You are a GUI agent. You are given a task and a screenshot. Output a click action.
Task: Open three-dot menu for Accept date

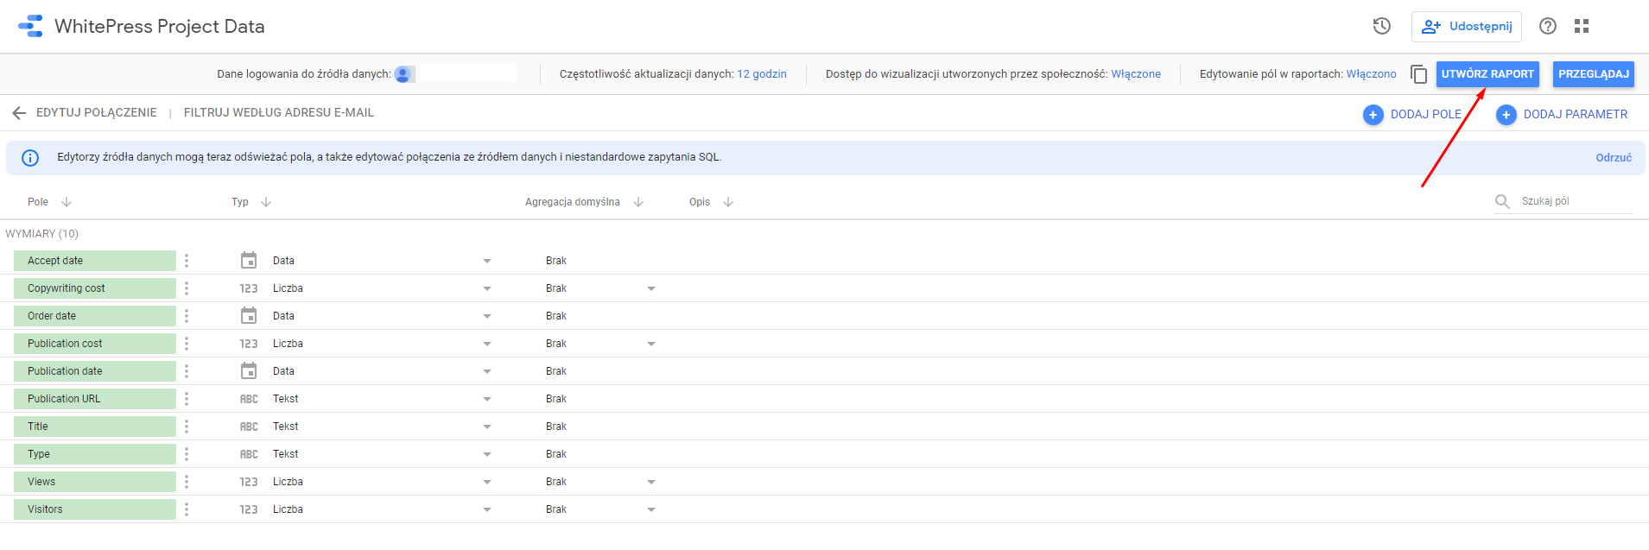coord(187,261)
